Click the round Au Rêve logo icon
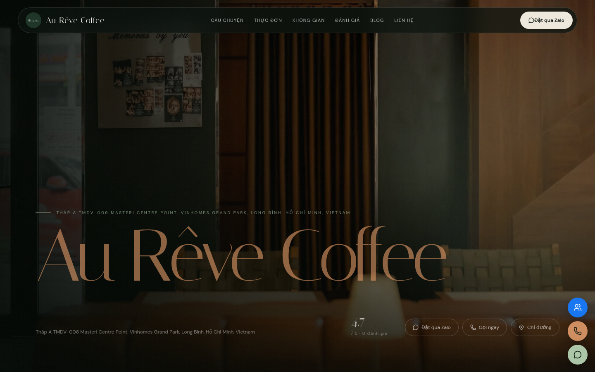 [x=33, y=20]
